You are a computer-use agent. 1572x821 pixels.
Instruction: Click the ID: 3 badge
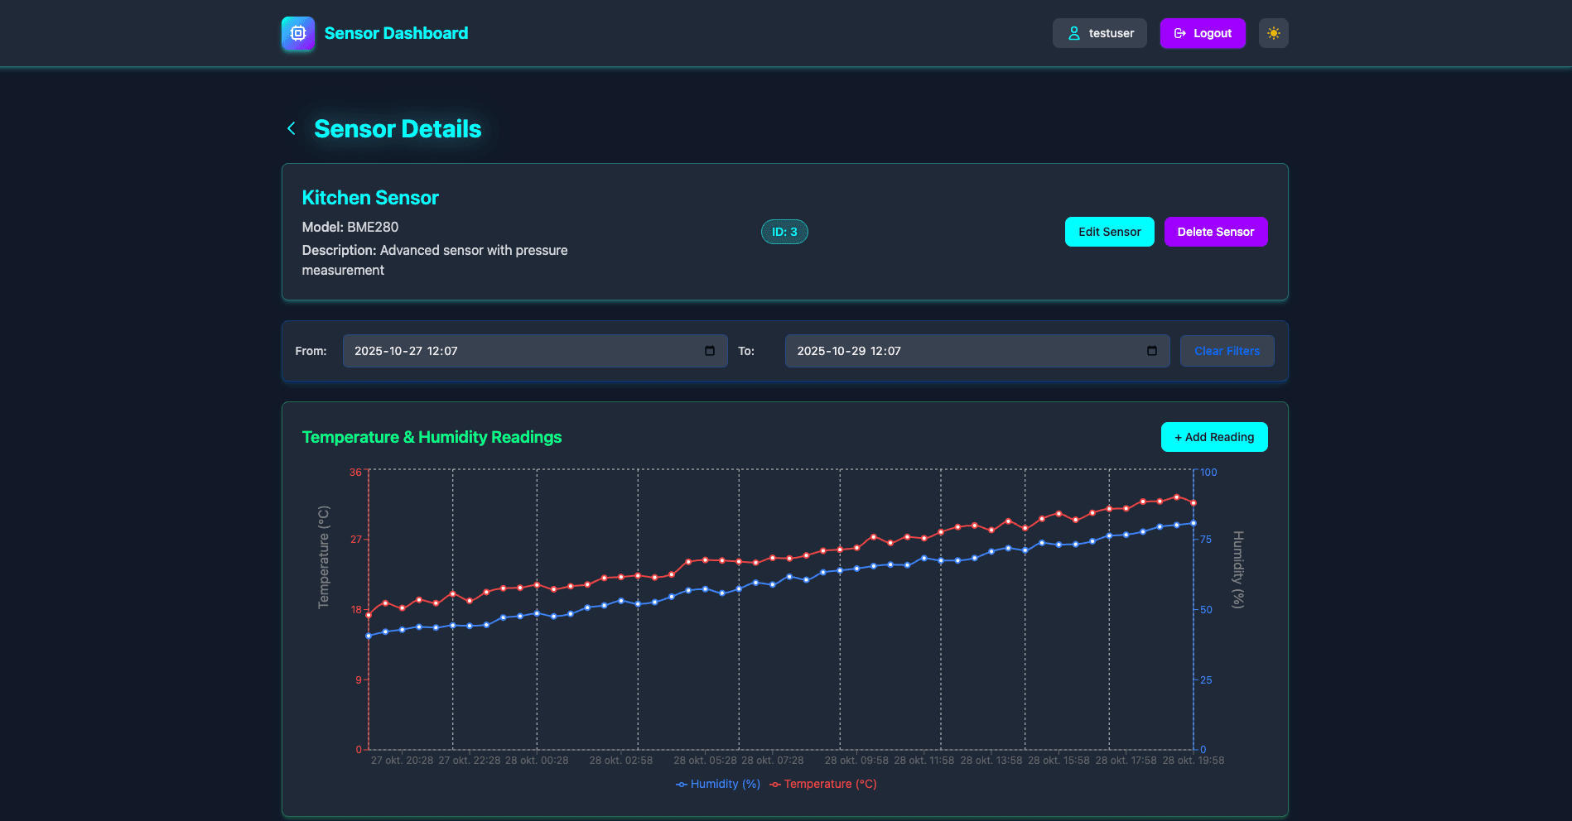pyautogui.click(x=784, y=232)
